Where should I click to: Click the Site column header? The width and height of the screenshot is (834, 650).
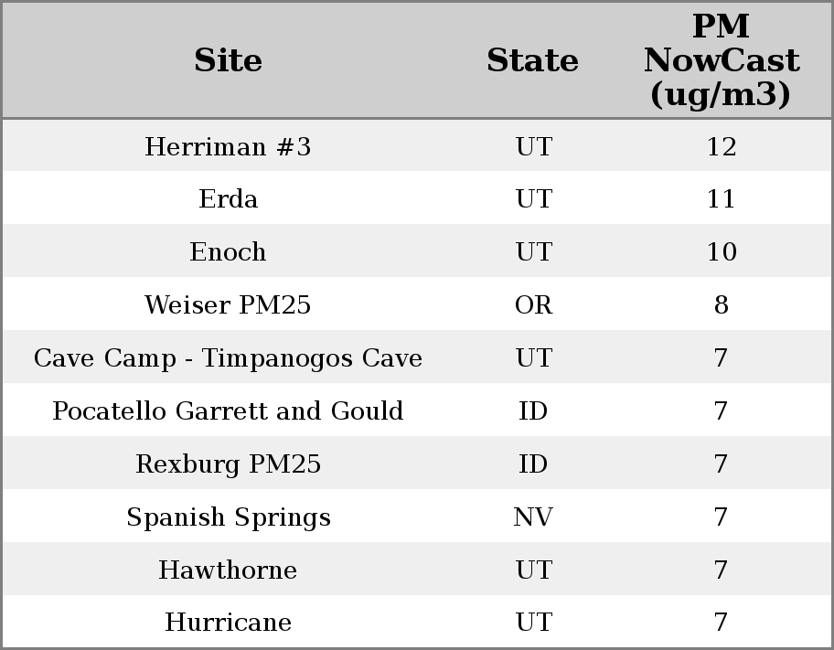(228, 60)
